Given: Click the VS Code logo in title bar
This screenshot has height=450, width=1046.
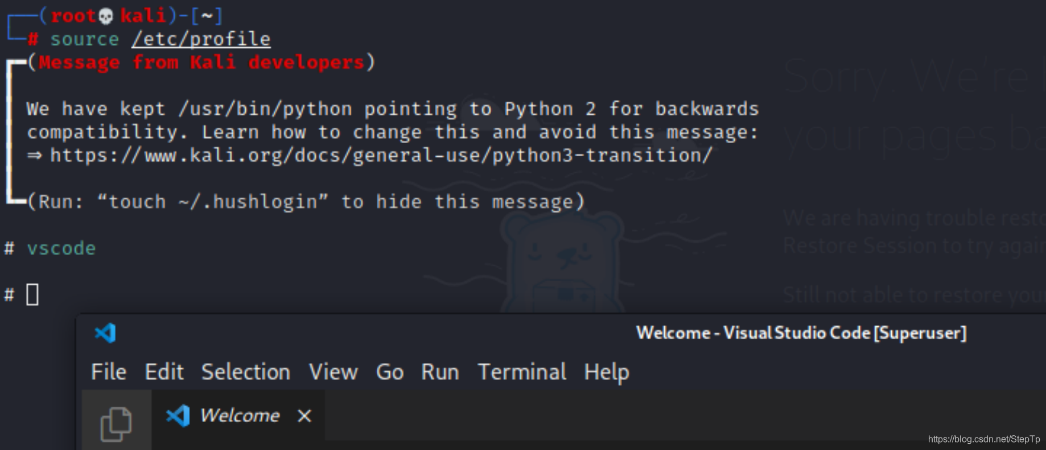Looking at the screenshot, I should (x=105, y=333).
